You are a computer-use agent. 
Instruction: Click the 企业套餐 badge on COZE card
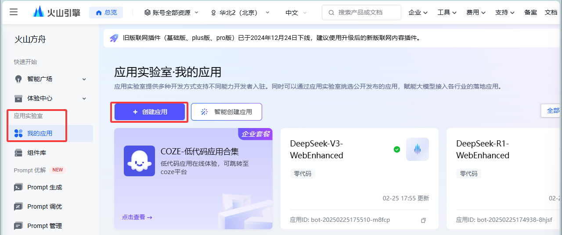coord(256,134)
